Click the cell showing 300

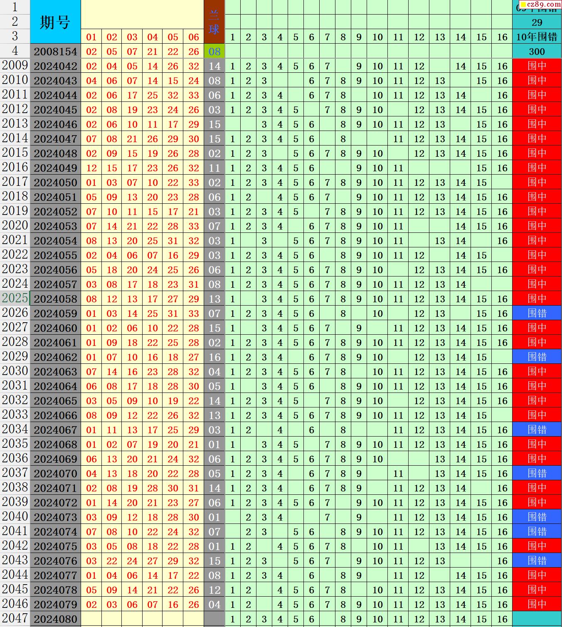(537, 51)
